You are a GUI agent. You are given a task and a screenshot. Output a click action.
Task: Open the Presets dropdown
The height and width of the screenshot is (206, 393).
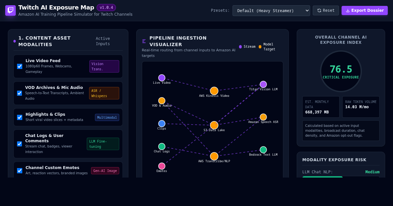[271, 10]
